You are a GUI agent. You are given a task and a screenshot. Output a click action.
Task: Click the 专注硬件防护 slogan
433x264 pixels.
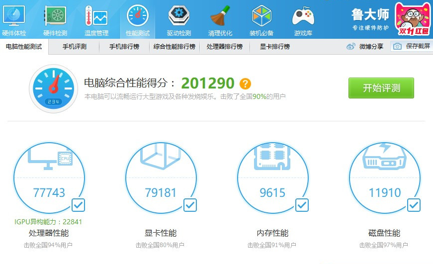pos(370,28)
